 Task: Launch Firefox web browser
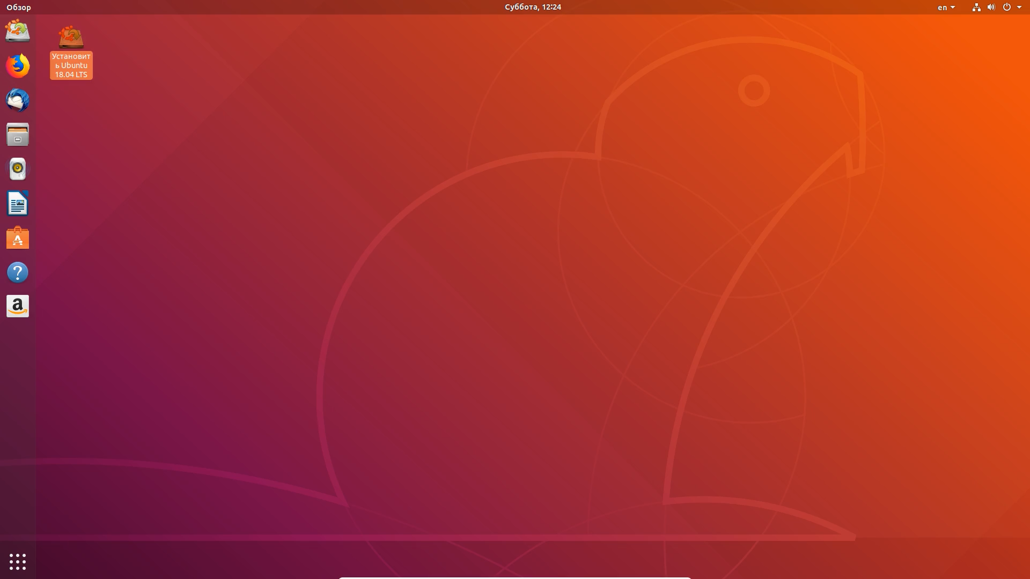[18, 65]
